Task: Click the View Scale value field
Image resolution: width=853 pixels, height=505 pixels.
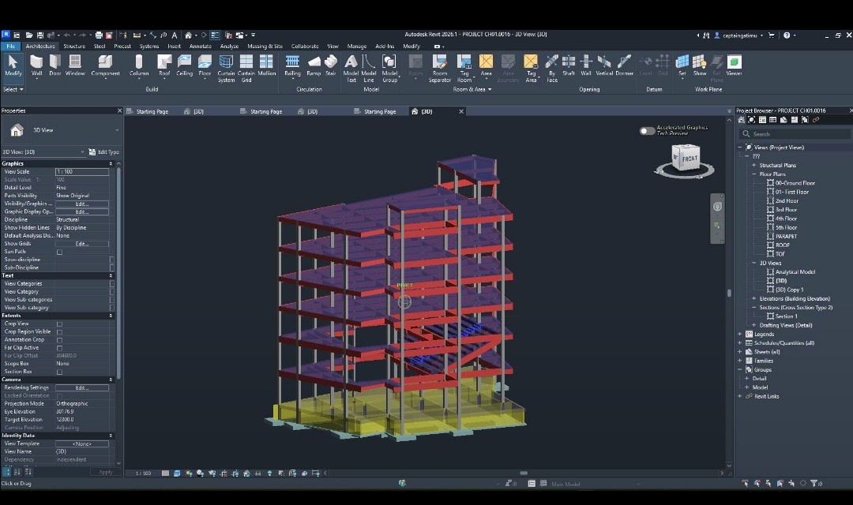Action: point(82,172)
